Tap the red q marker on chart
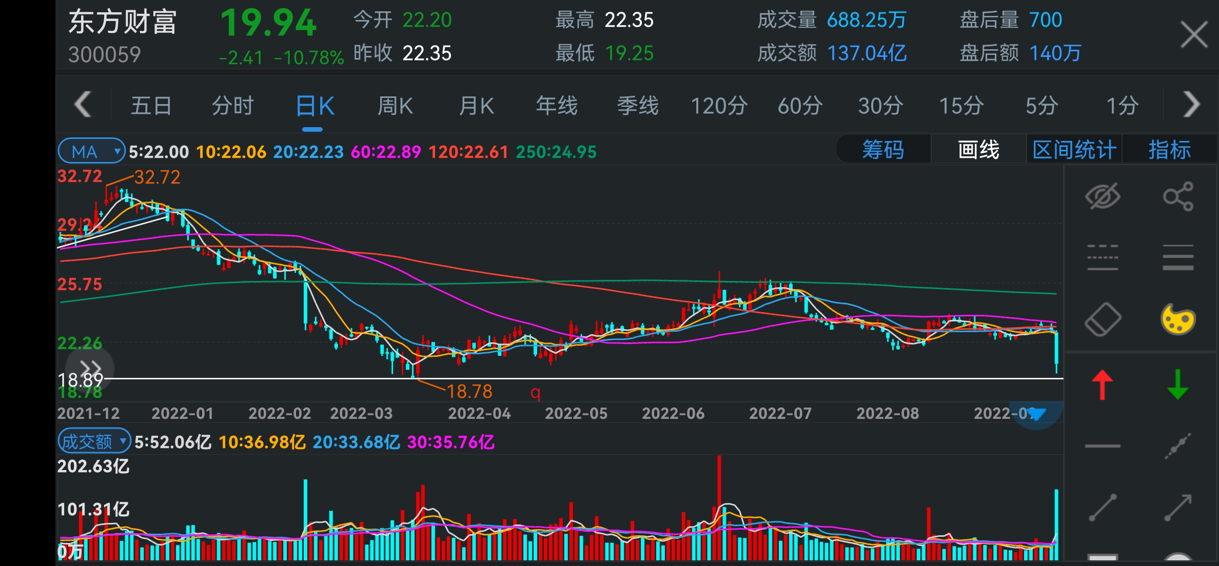The width and height of the screenshot is (1219, 566). tap(535, 393)
